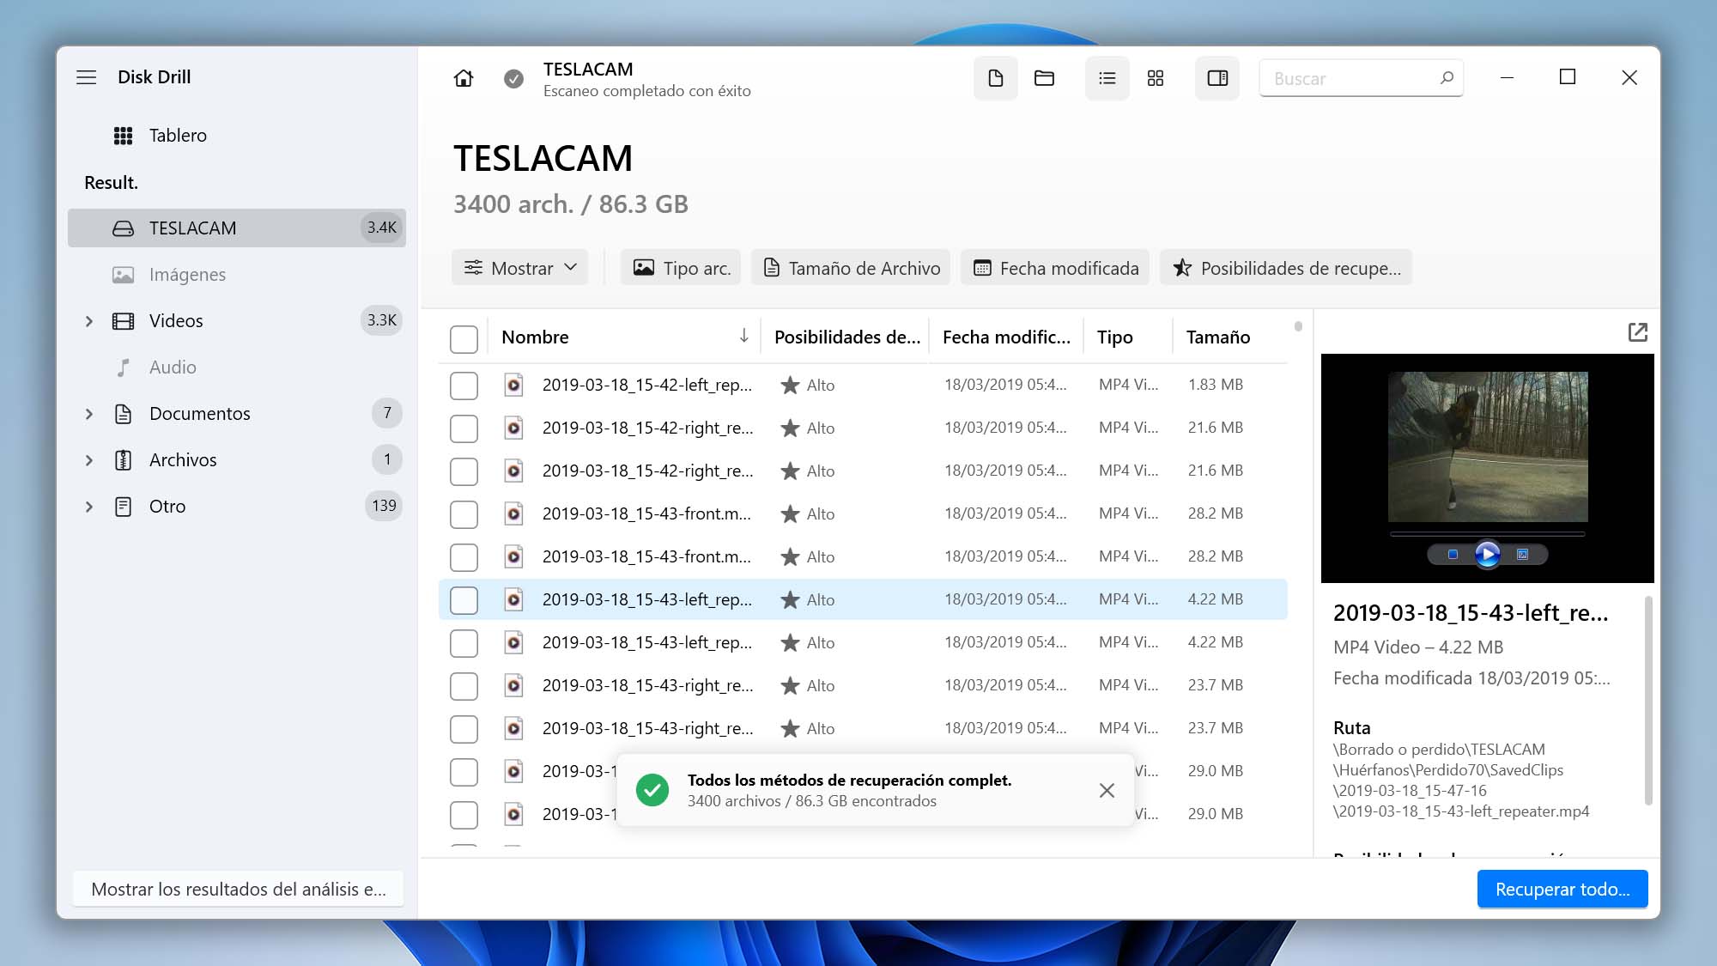Expand the Otro category tree

coord(88,507)
